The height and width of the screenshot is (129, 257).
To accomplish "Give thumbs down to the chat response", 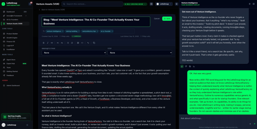I will (186, 66).
